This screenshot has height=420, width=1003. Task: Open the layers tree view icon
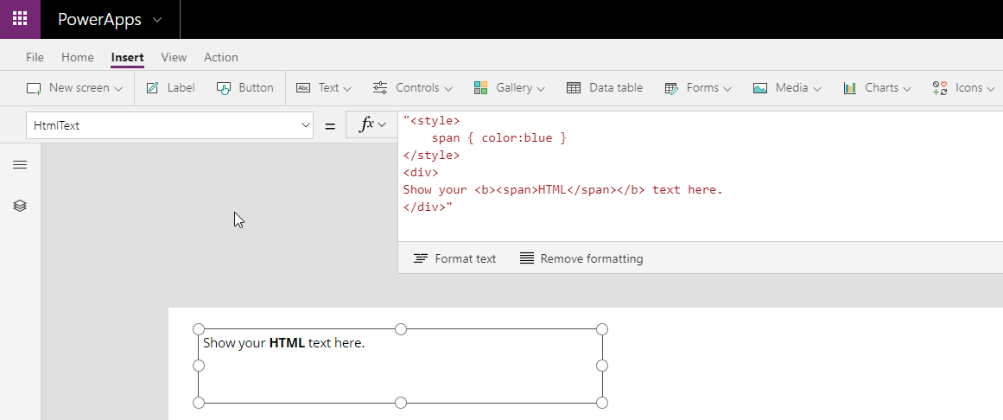pos(20,206)
